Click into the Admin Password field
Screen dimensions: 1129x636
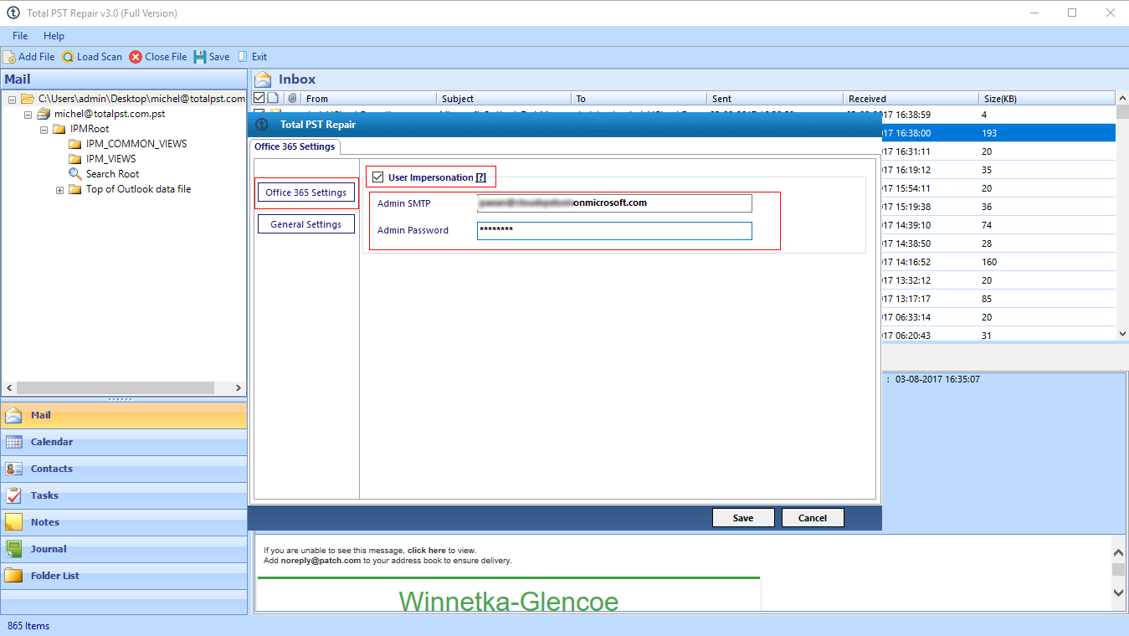(614, 230)
